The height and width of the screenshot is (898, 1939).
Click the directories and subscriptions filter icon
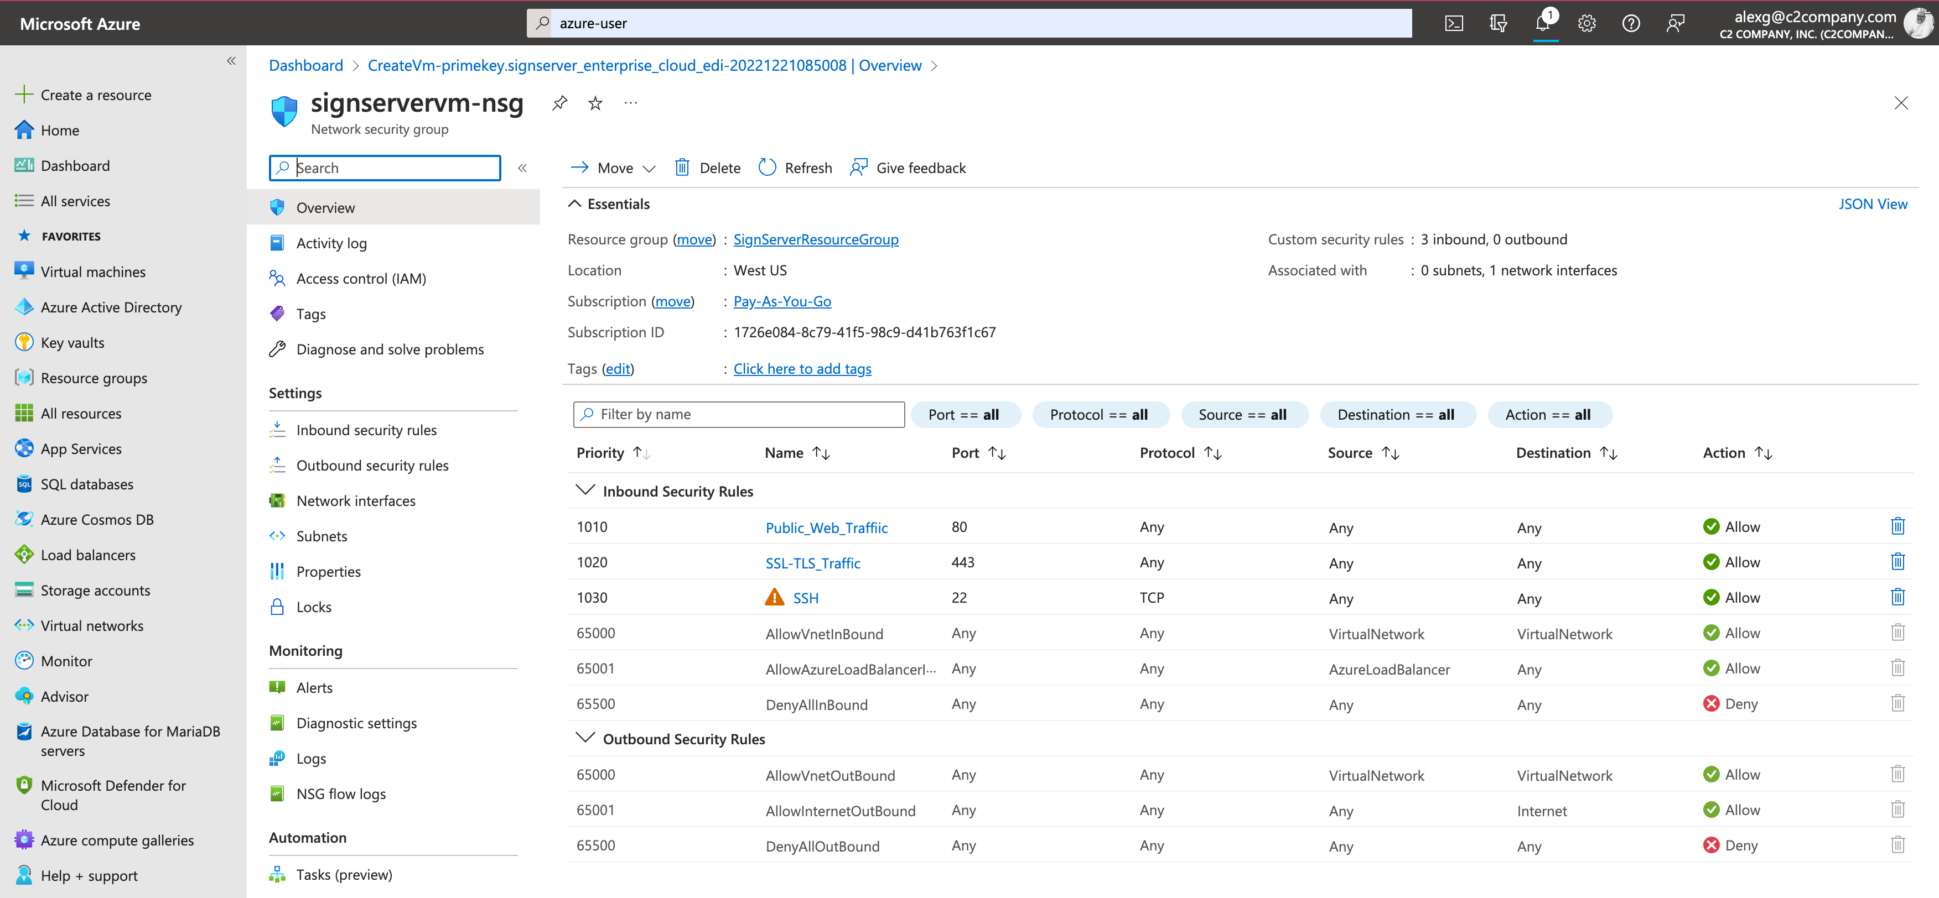(1498, 23)
